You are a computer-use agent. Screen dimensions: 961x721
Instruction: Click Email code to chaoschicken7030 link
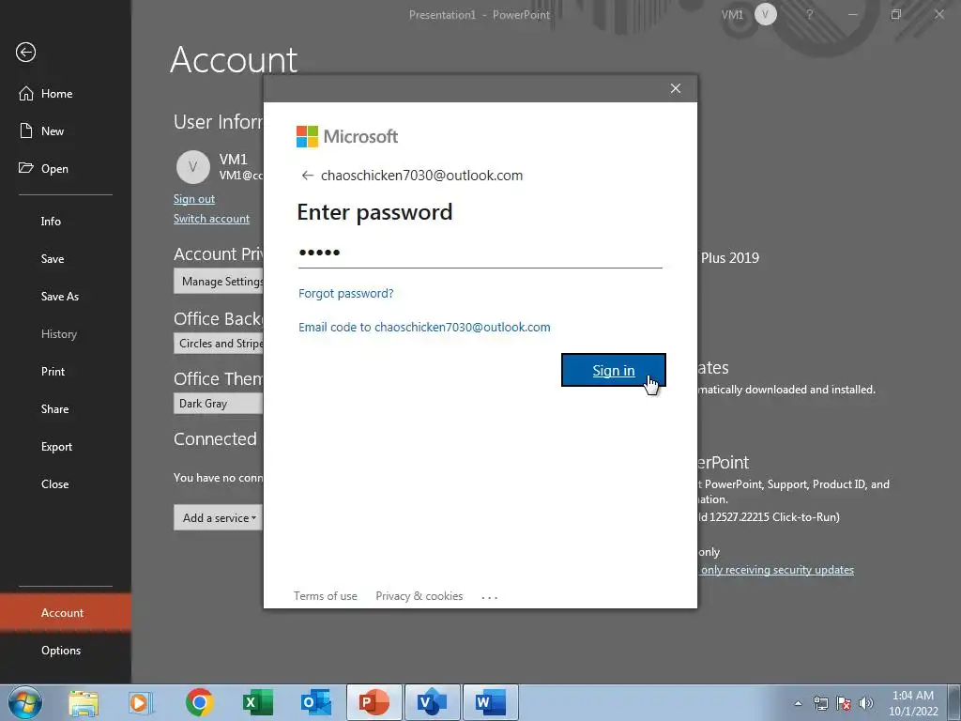pos(424,328)
